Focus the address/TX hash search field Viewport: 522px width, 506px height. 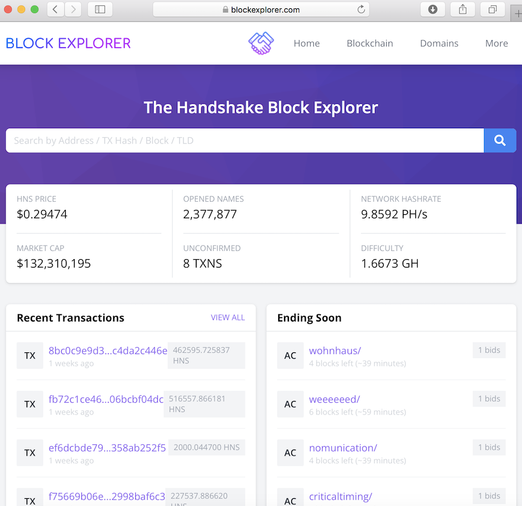tap(244, 141)
